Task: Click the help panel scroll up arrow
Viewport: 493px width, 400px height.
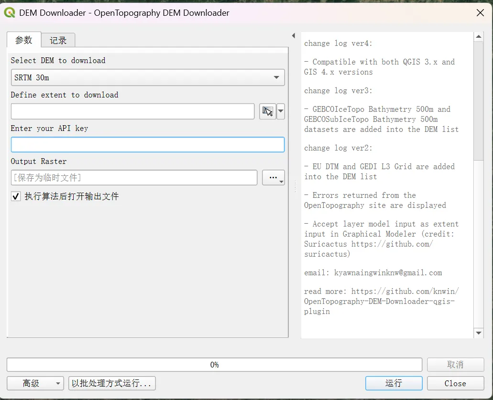Action: click(x=479, y=36)
